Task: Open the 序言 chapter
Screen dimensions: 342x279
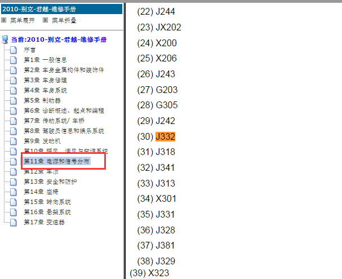Action: 29,50
